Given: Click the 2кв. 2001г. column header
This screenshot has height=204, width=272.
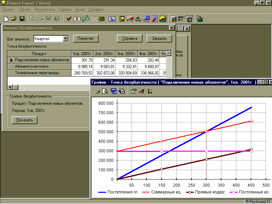Looking at the screenshot, I should pyautogui.click(x=104, y=54).
